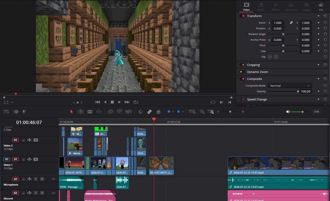Toggle the loop playback button
Viewport: 330px width, 201px height.
[136, 102]
